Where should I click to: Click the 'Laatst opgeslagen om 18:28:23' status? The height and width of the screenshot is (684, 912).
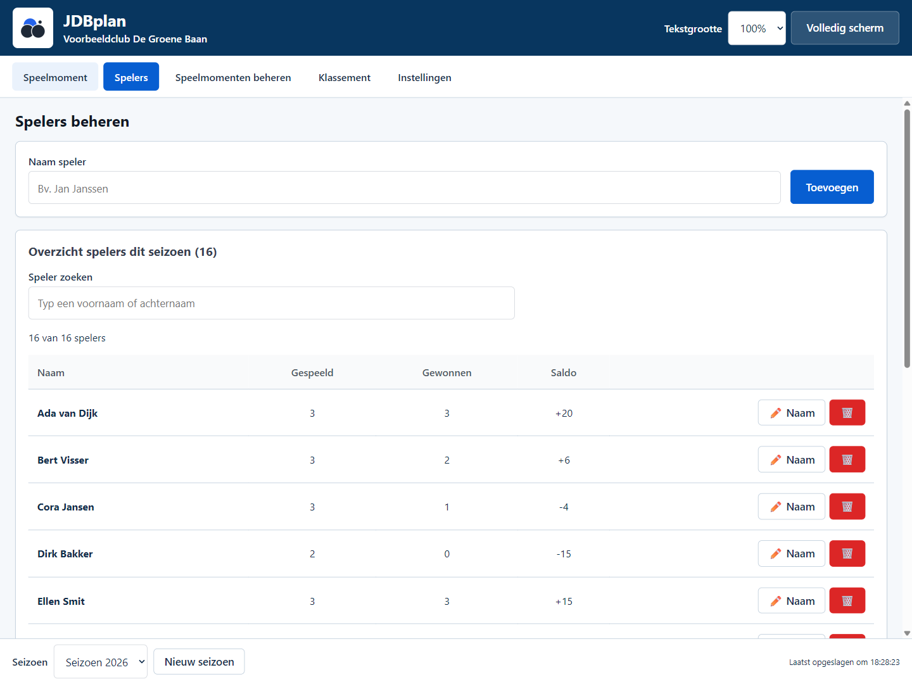[844, 662]
